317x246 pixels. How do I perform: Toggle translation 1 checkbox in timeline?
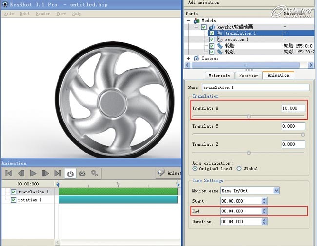coord(13,192)
